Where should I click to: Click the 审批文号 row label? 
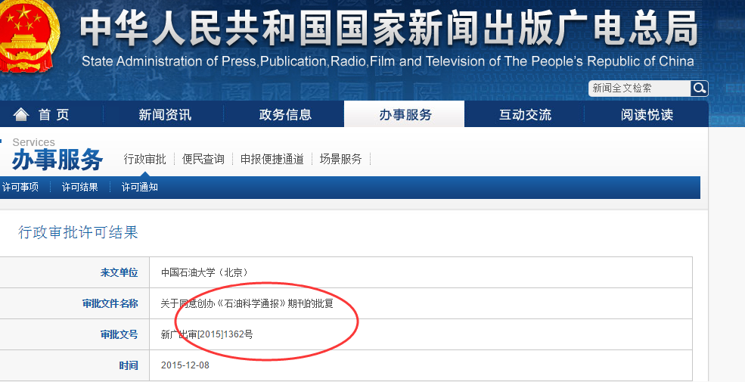coord(119,334)
